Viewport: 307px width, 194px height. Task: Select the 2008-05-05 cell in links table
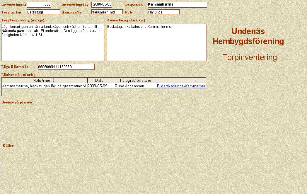pyautogui.click(x=98, y=86)
